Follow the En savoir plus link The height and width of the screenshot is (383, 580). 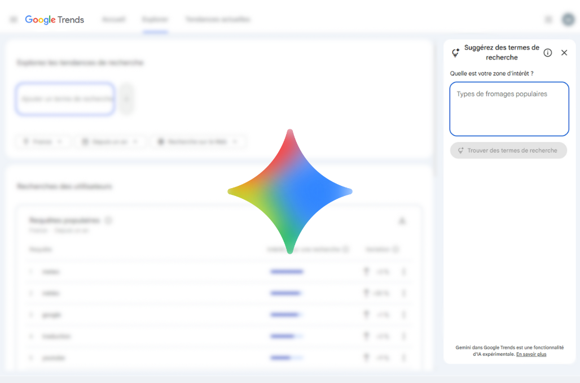pos(531,354)
